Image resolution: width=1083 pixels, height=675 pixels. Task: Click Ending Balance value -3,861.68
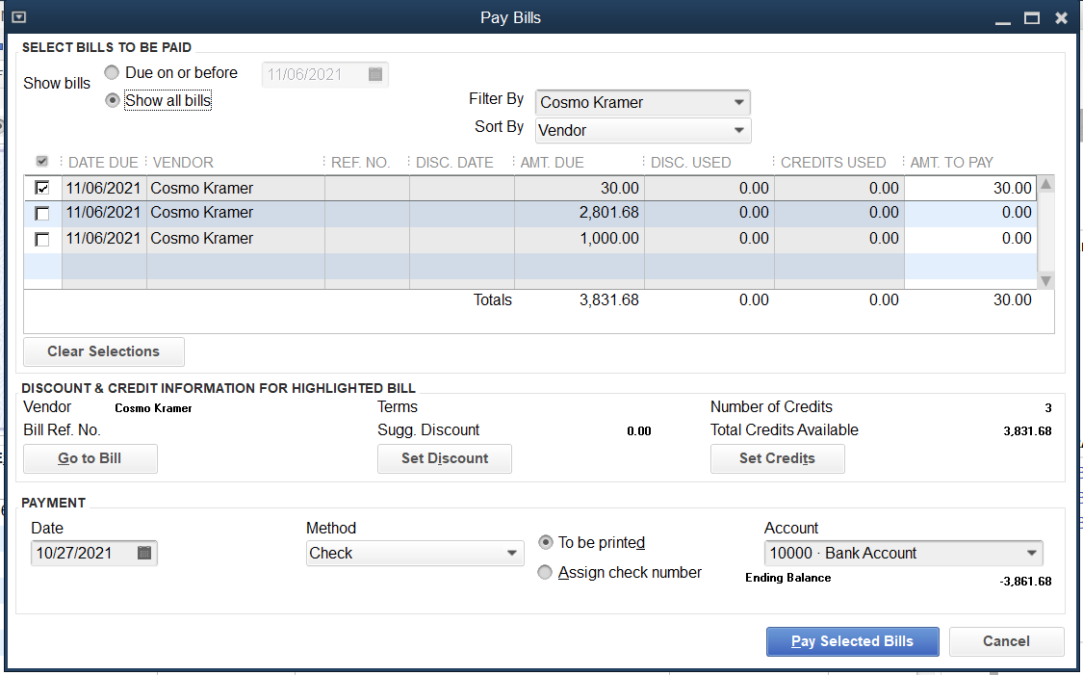click(1025, 581)
